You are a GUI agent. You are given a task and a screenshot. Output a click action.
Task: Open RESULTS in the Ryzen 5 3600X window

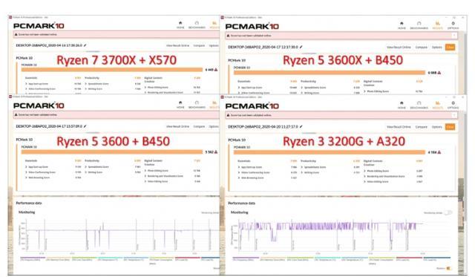pyautogui.click(x=437, y=25)
